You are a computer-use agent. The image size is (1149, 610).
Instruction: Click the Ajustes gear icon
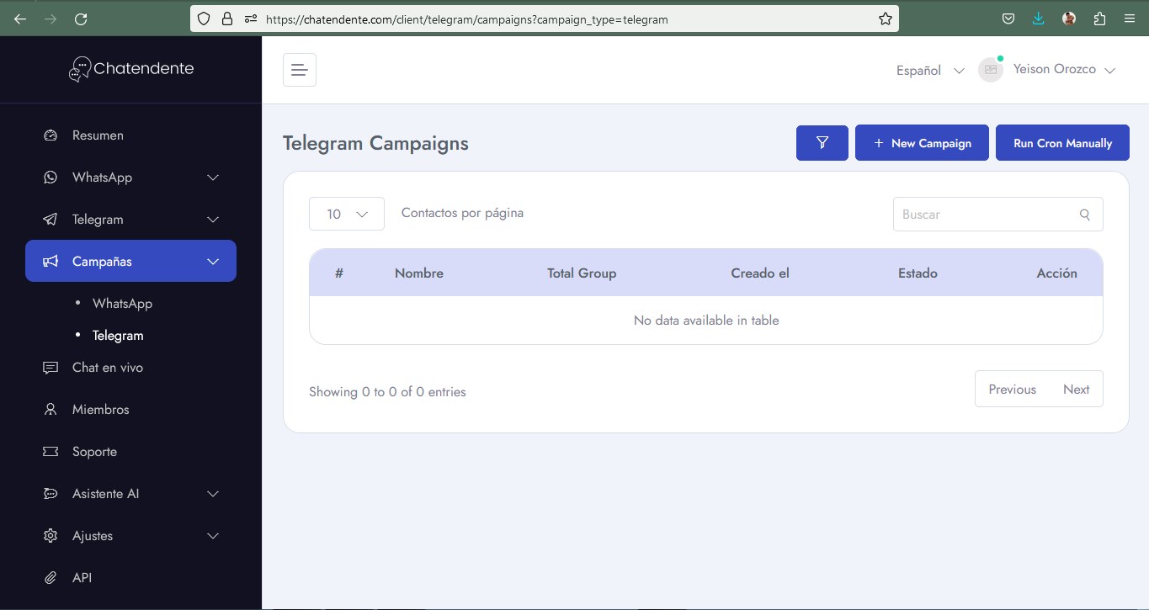pyautogui.click(x=51, y=536)
